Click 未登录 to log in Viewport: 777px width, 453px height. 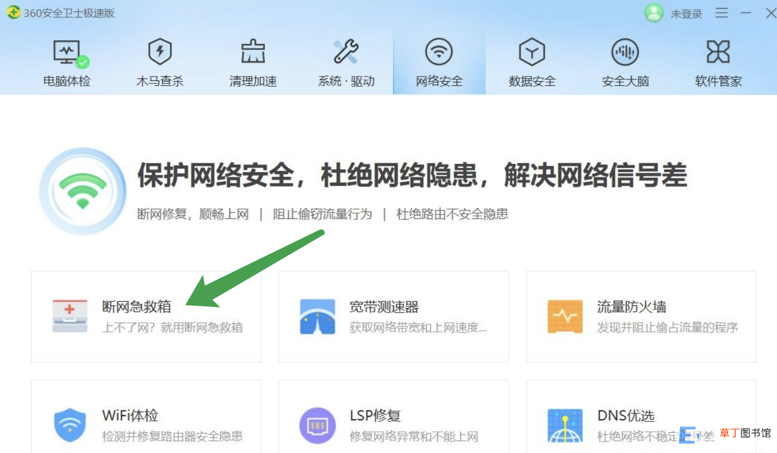tap(687, 14)
